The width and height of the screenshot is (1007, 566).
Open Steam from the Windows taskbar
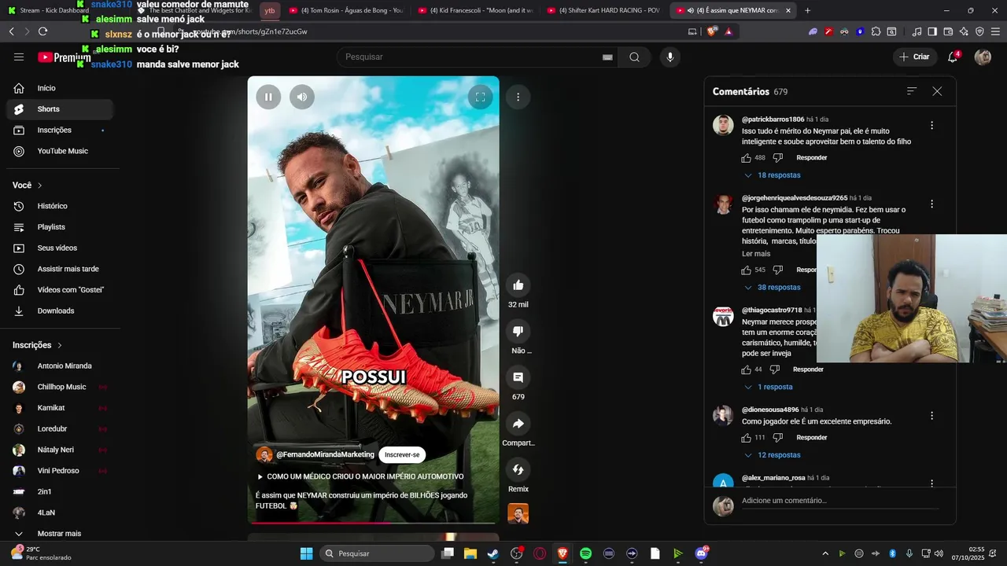tap(492, 553)
